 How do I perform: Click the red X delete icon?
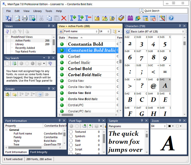click(64, 18)
